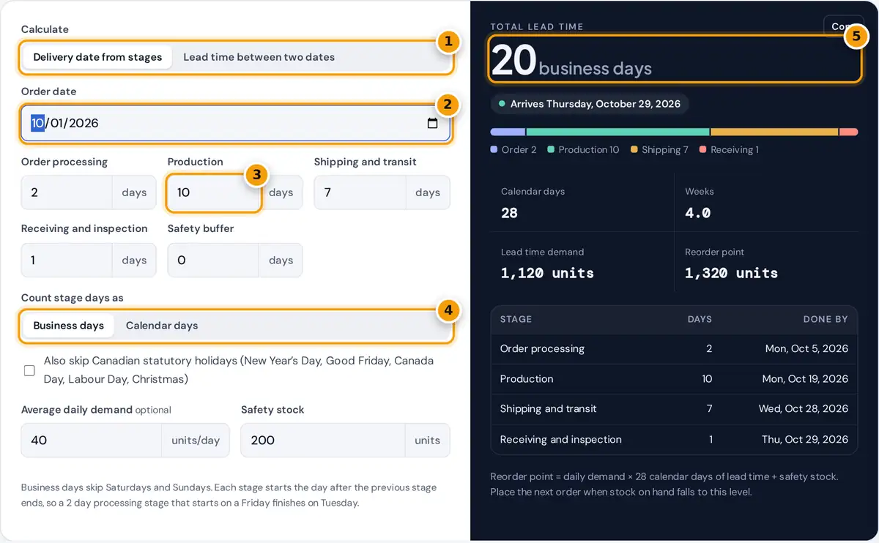
Task: Click the STAGE column header
Action: click(516, 319)
